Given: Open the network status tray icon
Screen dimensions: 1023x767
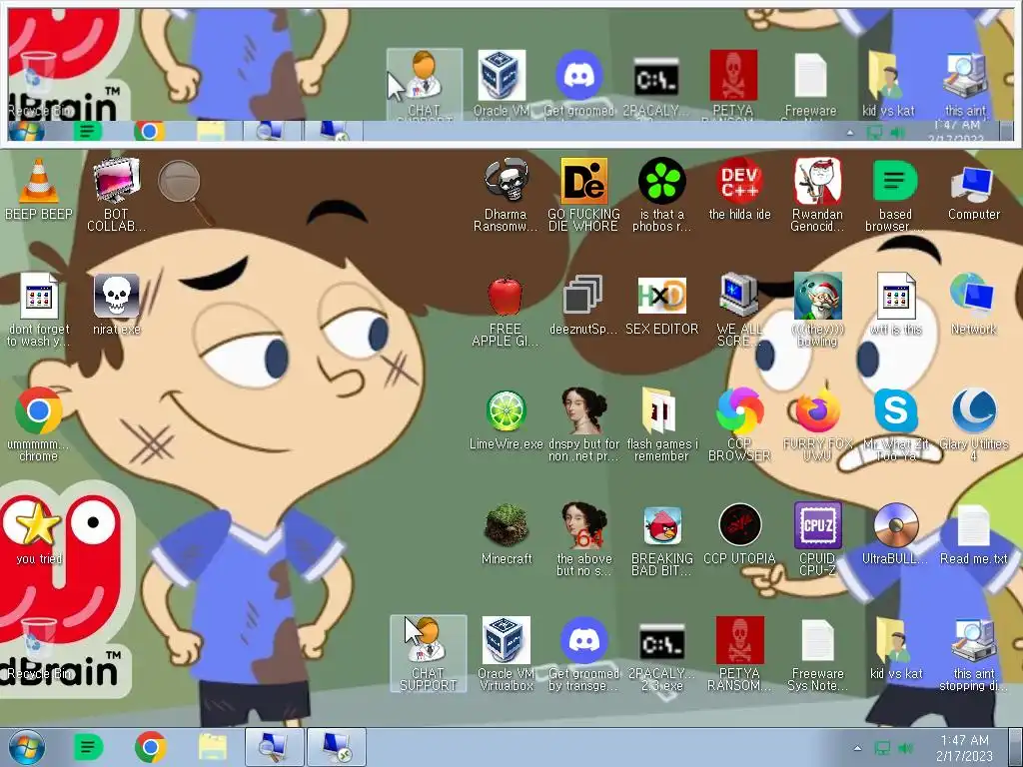Looking at the screenshot, I should (882, 748).
